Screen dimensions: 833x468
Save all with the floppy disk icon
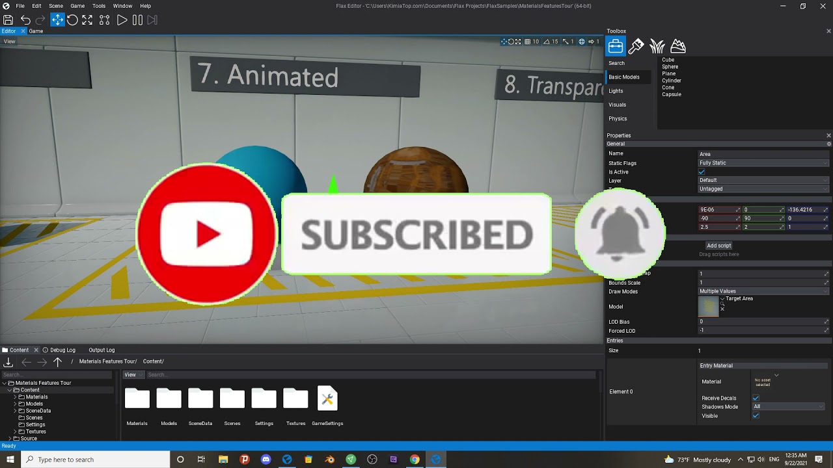click(8, 20)
